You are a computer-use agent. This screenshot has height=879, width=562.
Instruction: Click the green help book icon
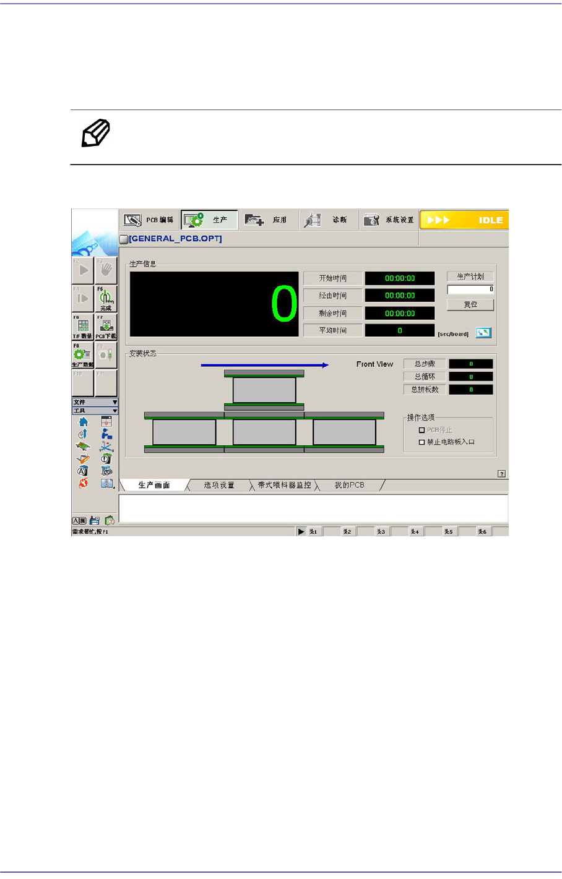click(x=110, y=521)
